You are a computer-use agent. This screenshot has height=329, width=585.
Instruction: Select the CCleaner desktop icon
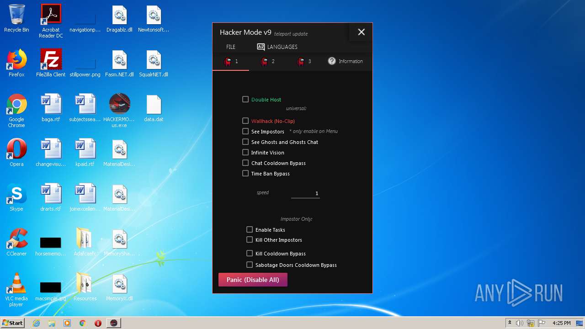(16, 242)
